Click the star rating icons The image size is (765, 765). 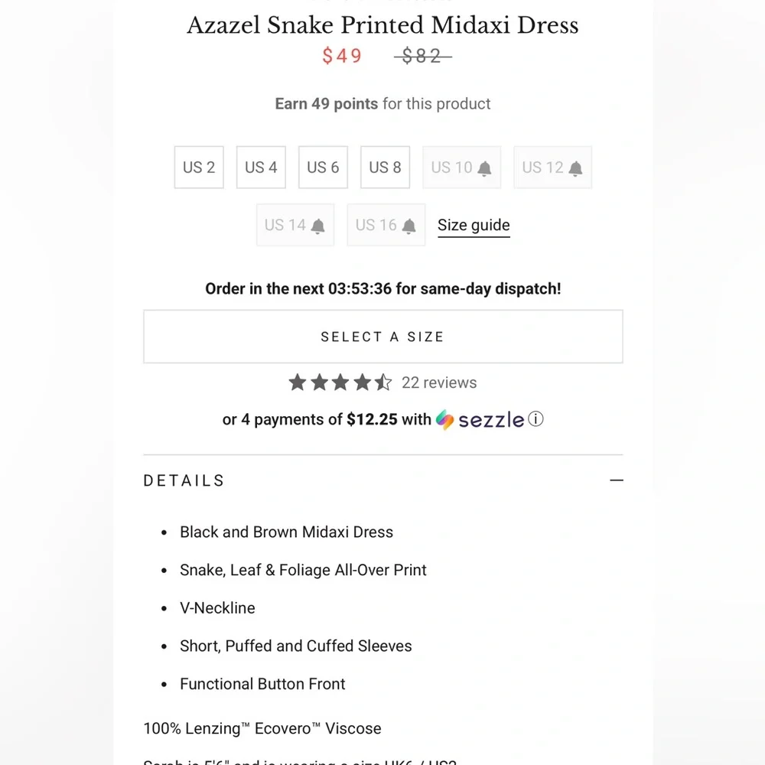340,382
